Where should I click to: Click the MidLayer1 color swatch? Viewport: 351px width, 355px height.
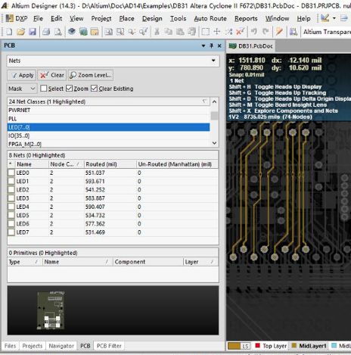coord(294,345)
